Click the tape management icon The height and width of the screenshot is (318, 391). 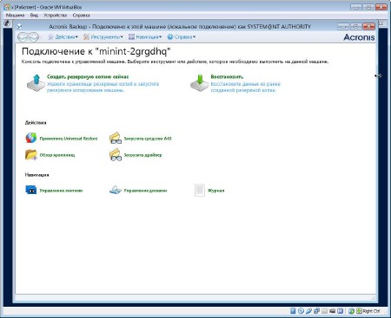31,190
